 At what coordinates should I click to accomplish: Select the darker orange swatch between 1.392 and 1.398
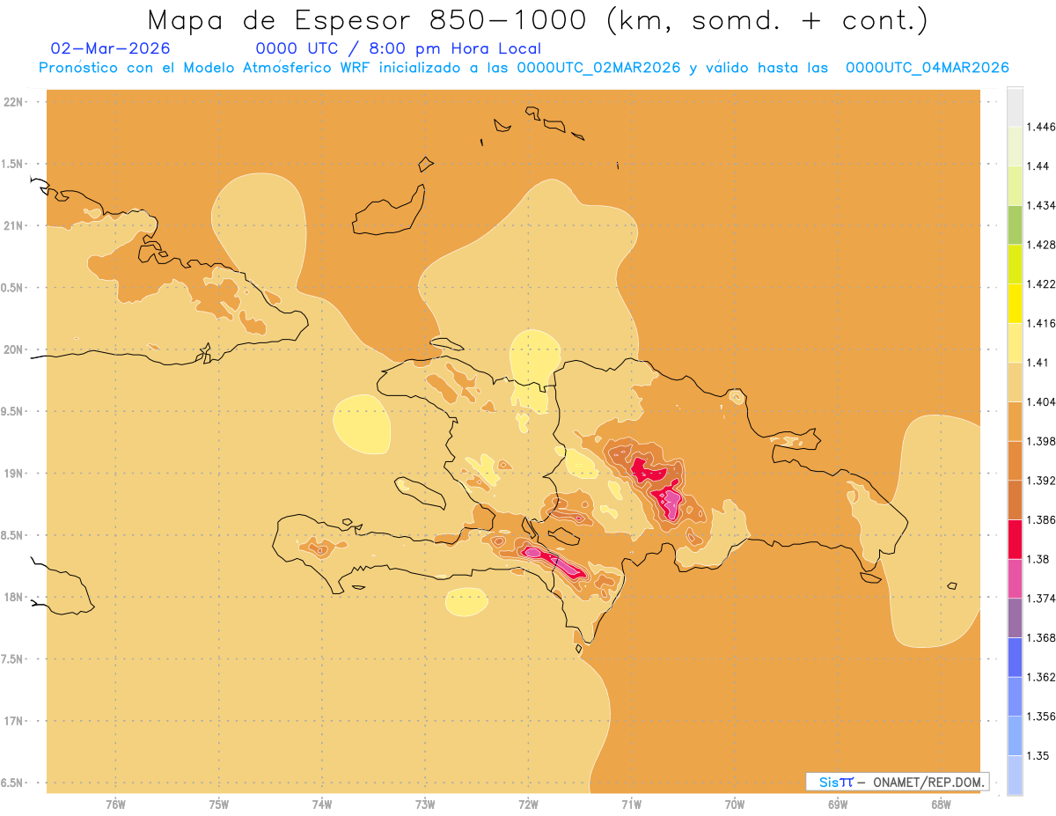[x=1015, y=460]
